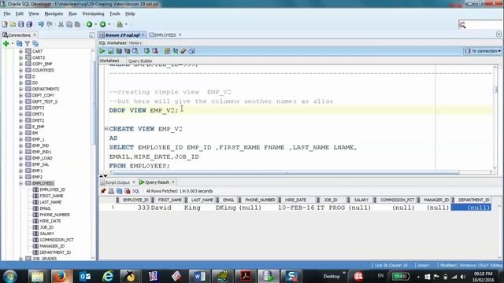Viewport: 504px width, 283px height.
Task: Click the green Forward navigation icon
Action: 103,24
